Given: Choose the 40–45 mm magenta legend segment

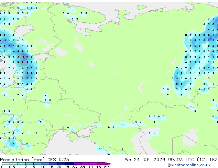Looking at the screenshot, I should (x=93, y=164).
